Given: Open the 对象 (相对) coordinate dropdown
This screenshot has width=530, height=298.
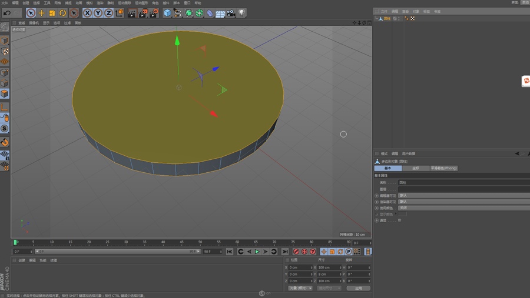Looking at the screenshot, I should click(x=300, y=288).
